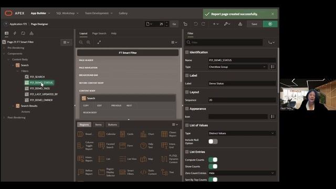Pick the Classic Report region
The image size is (336, 189).
pos(169,134)
